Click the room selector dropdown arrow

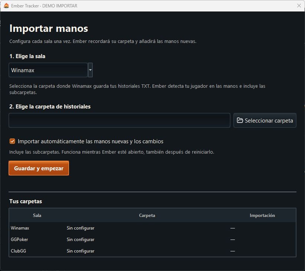coord(90,70)
